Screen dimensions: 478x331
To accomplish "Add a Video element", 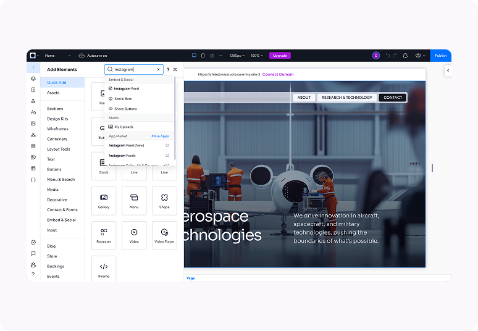I will (x=134, y=235).
